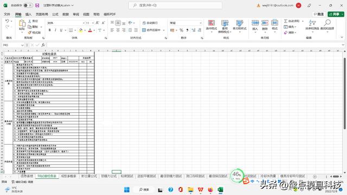Collapse the ribbon with the chevron

[342, 37]
